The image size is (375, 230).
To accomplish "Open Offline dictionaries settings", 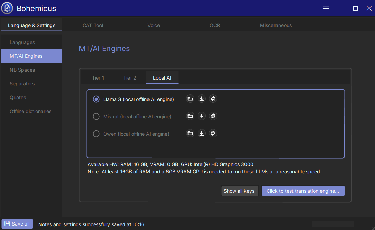I will (x=32, y=111).
